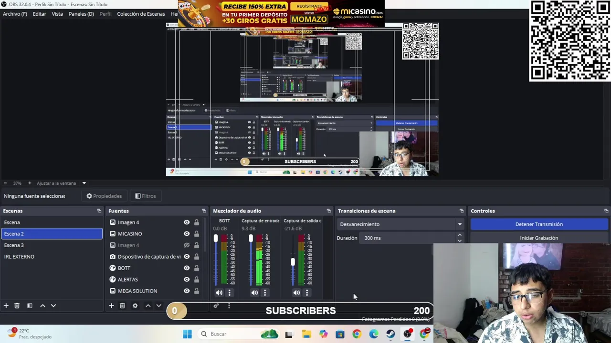Remove the selected source with the trash icon
This screenshot has width=611, height=343.
click(x=122, y=306)
